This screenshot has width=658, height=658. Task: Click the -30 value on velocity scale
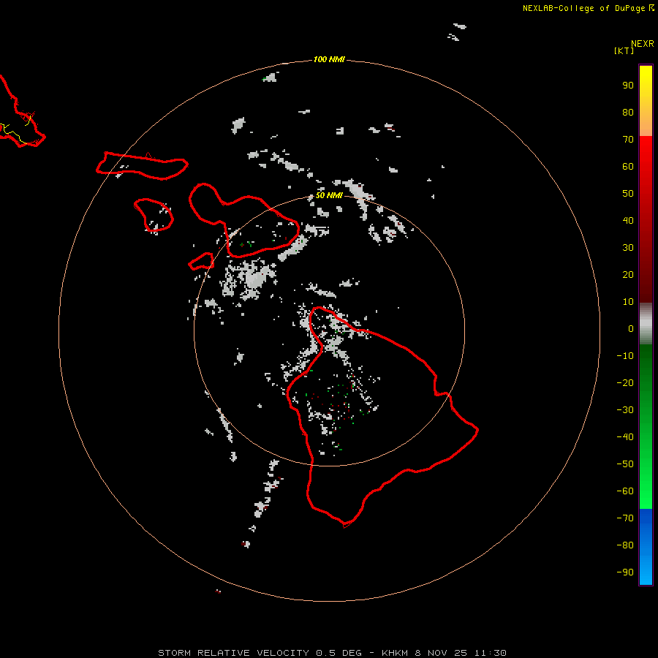pos(625,410)
